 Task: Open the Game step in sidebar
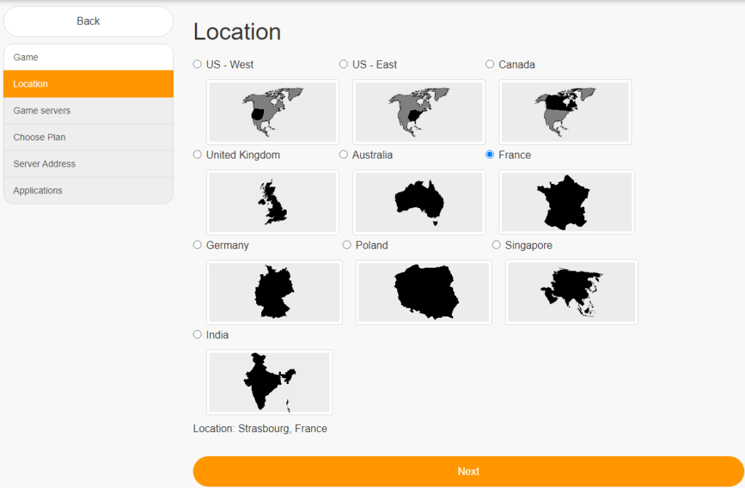(x=88, y=57)
